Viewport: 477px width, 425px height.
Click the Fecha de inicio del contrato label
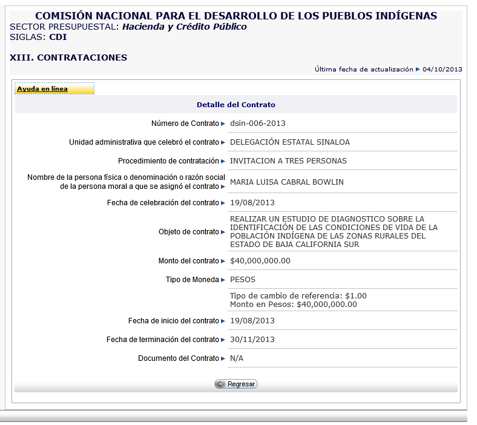(173, 321)
